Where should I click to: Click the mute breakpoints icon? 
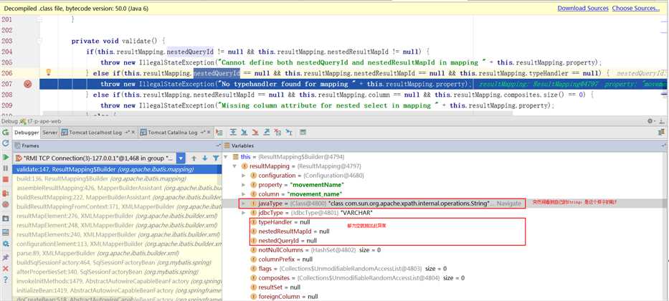pos(6,204)
